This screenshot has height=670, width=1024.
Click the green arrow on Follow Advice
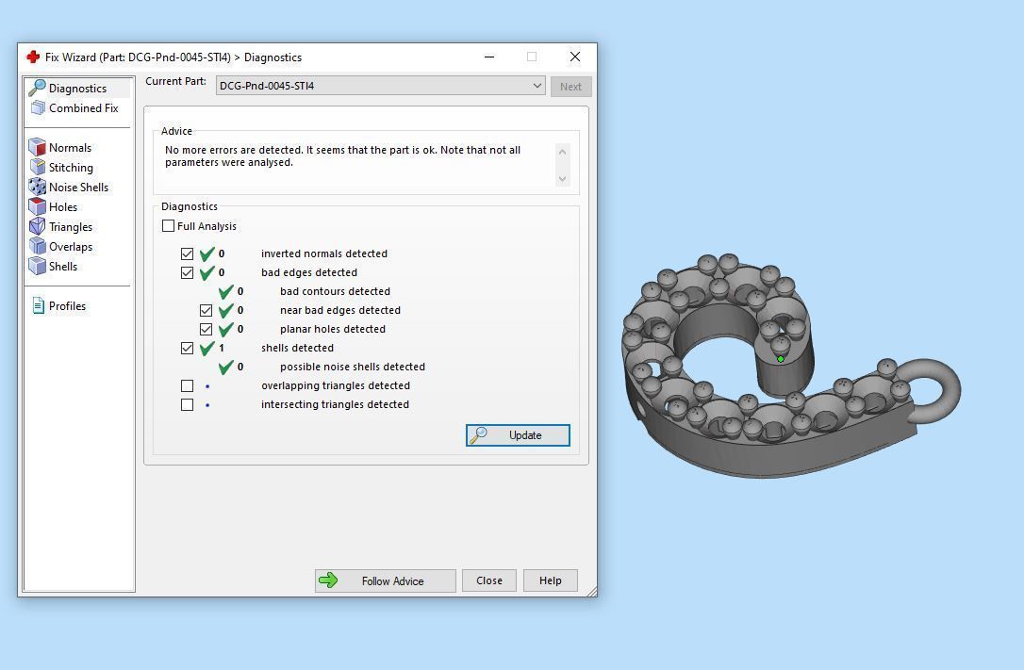[x=328, y=580]
